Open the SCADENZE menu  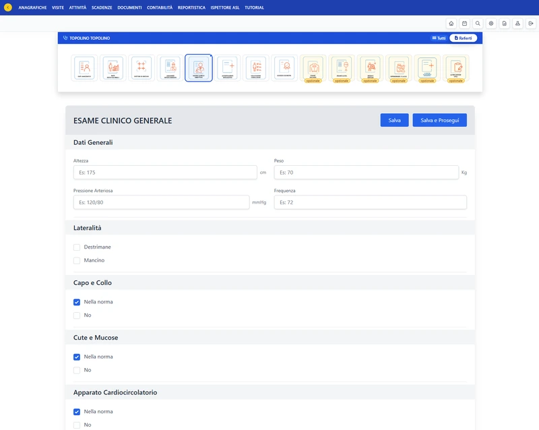tap(102, 7)
